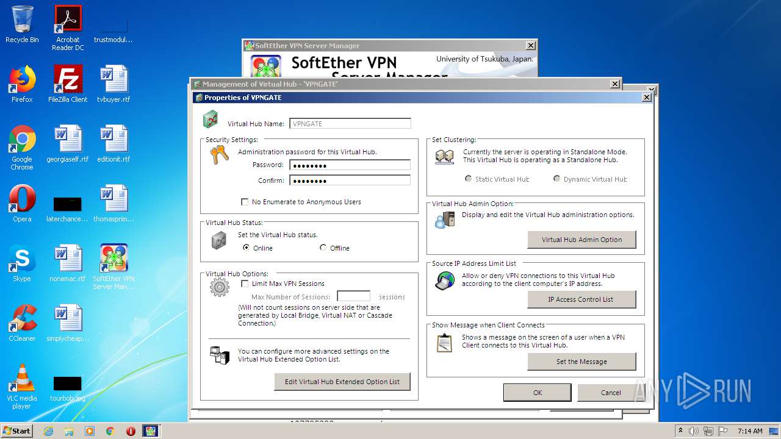Open VLC media player shortcut
Screen dimensions: 781x439
click(22, 387)
